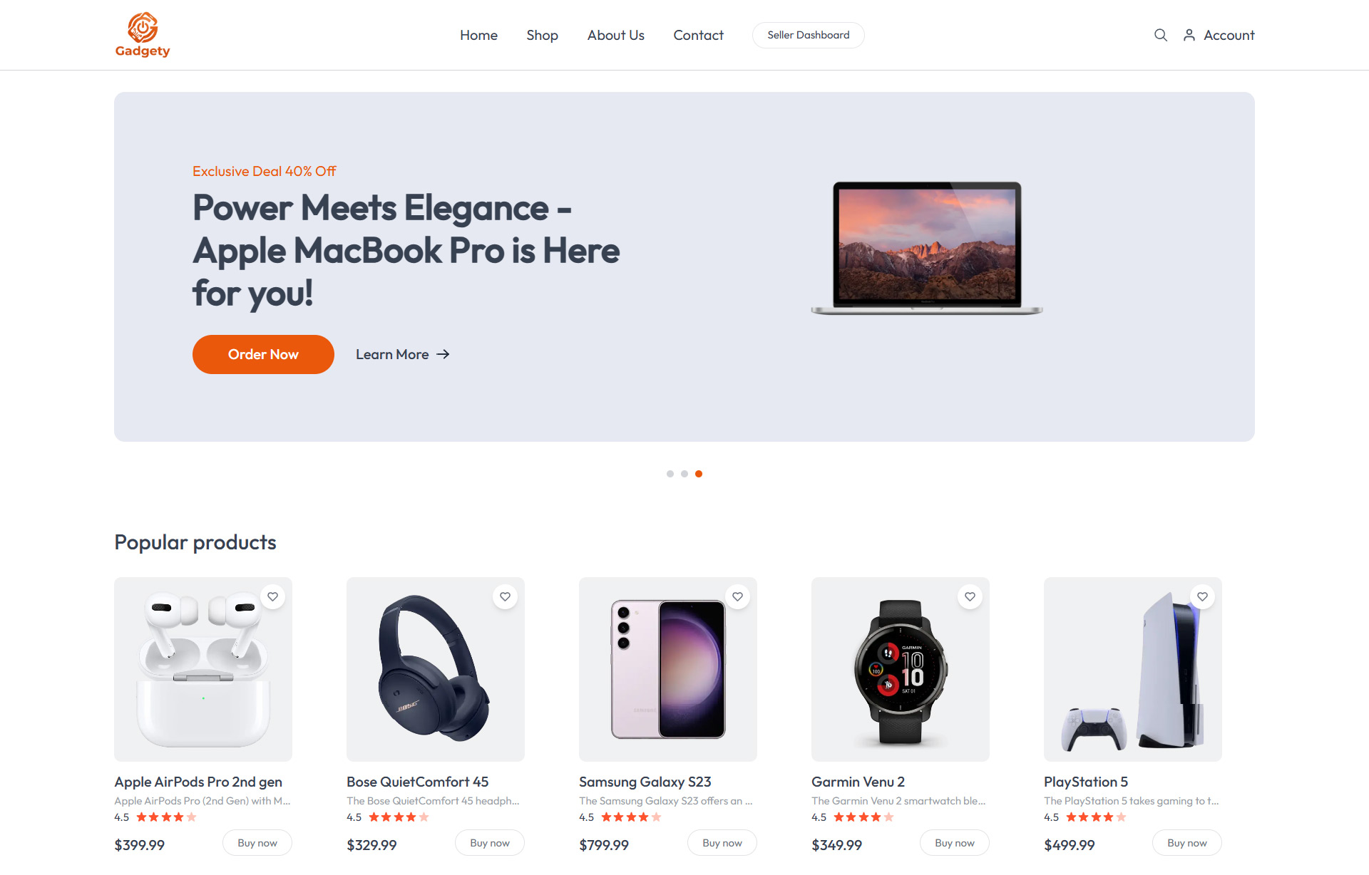Image resolution: width=1369 pixels, height=875 pixels.
Task: Go to the About Us page
Action: (x=615, y=35)
